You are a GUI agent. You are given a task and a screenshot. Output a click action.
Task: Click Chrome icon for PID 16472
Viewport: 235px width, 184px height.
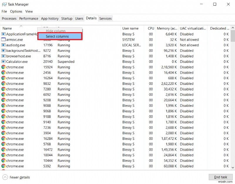tap(4, 150)
